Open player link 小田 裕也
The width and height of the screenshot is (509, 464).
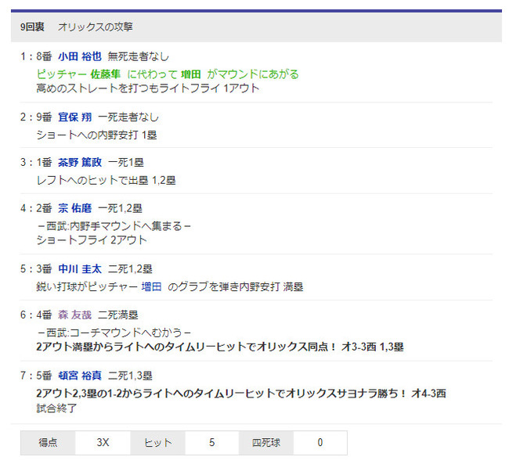(x=80, y=56)
